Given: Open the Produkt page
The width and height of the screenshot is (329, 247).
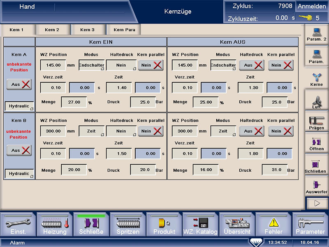Looking at the screenshot, I should [x=164, y=224].
